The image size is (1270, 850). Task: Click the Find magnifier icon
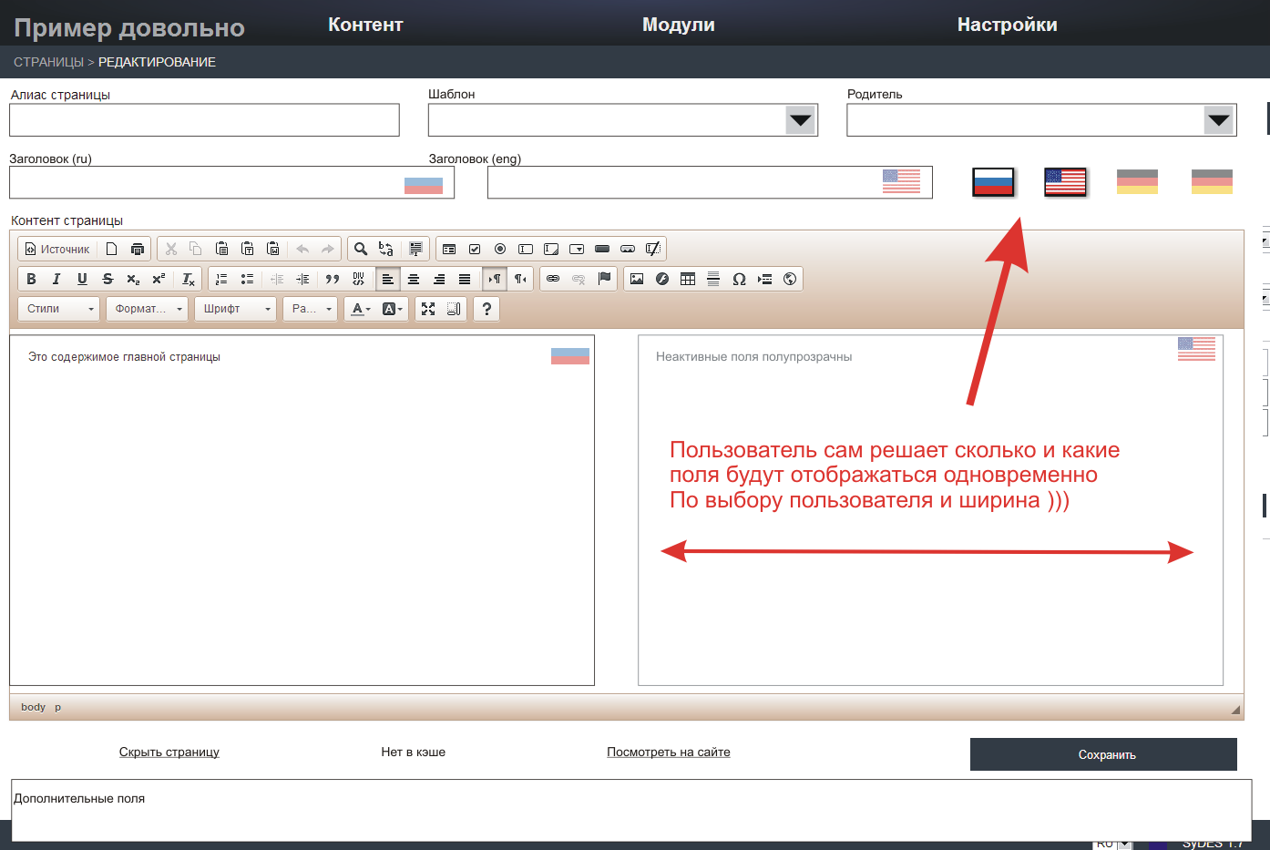coord(361,249)
